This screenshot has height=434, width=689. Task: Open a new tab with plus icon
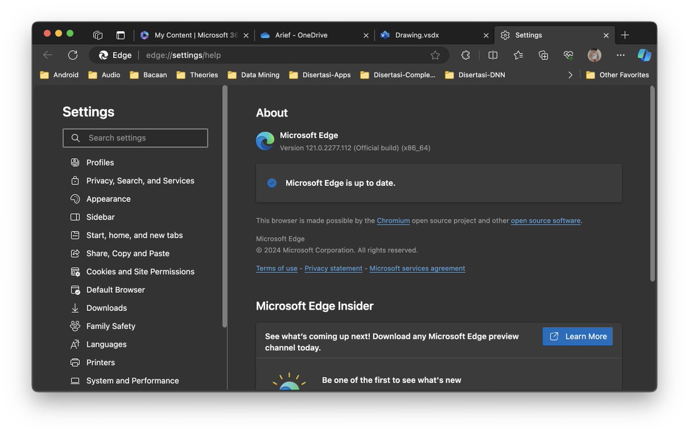coord(625,35)
